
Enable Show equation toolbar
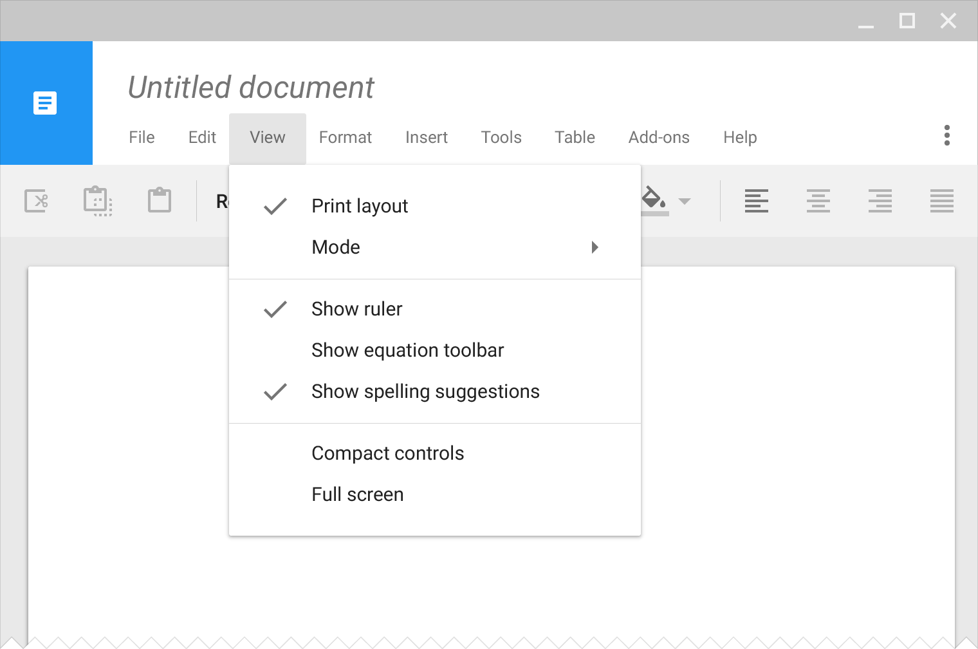click(x=435, y=350)
